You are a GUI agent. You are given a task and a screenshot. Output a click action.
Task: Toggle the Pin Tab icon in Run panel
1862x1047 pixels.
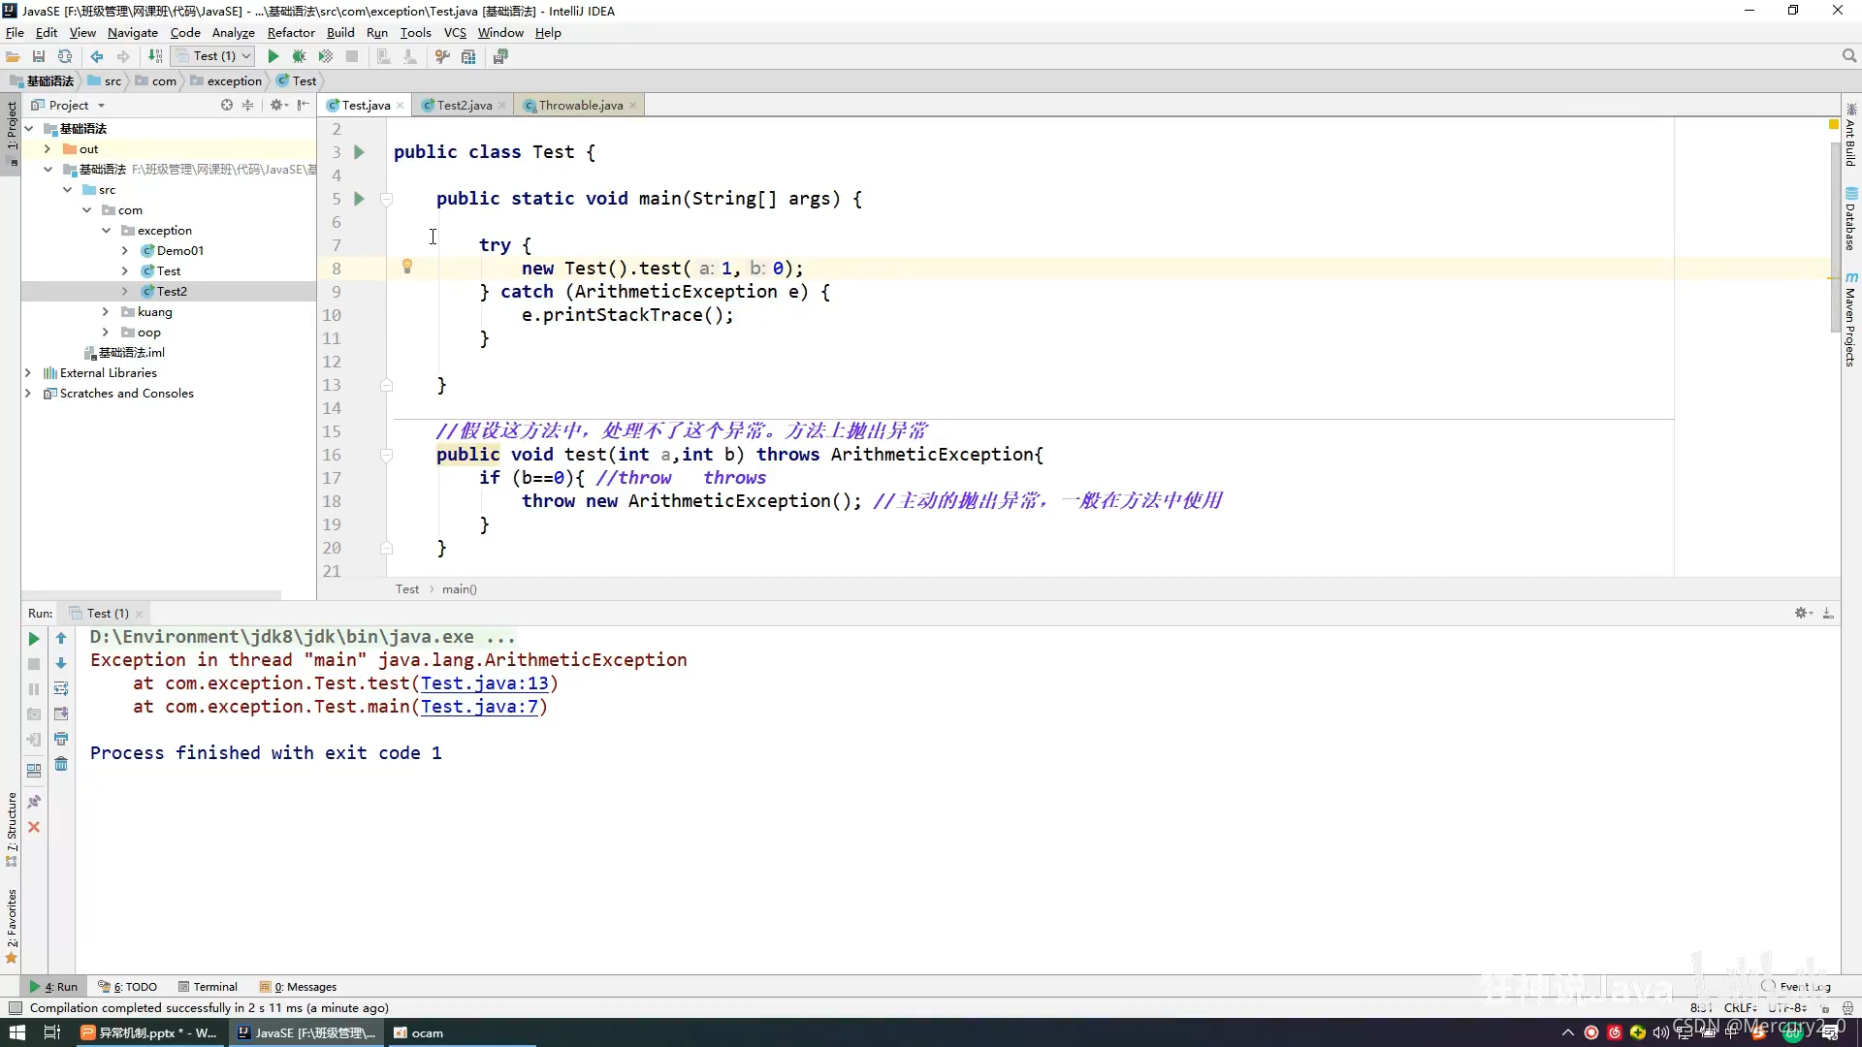pos(34,802)
